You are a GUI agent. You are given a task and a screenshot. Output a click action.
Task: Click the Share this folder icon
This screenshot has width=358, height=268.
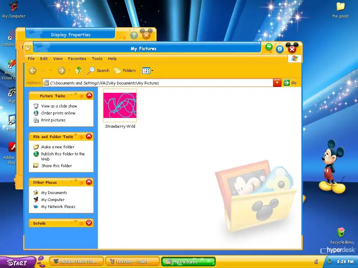coord(36,165)
